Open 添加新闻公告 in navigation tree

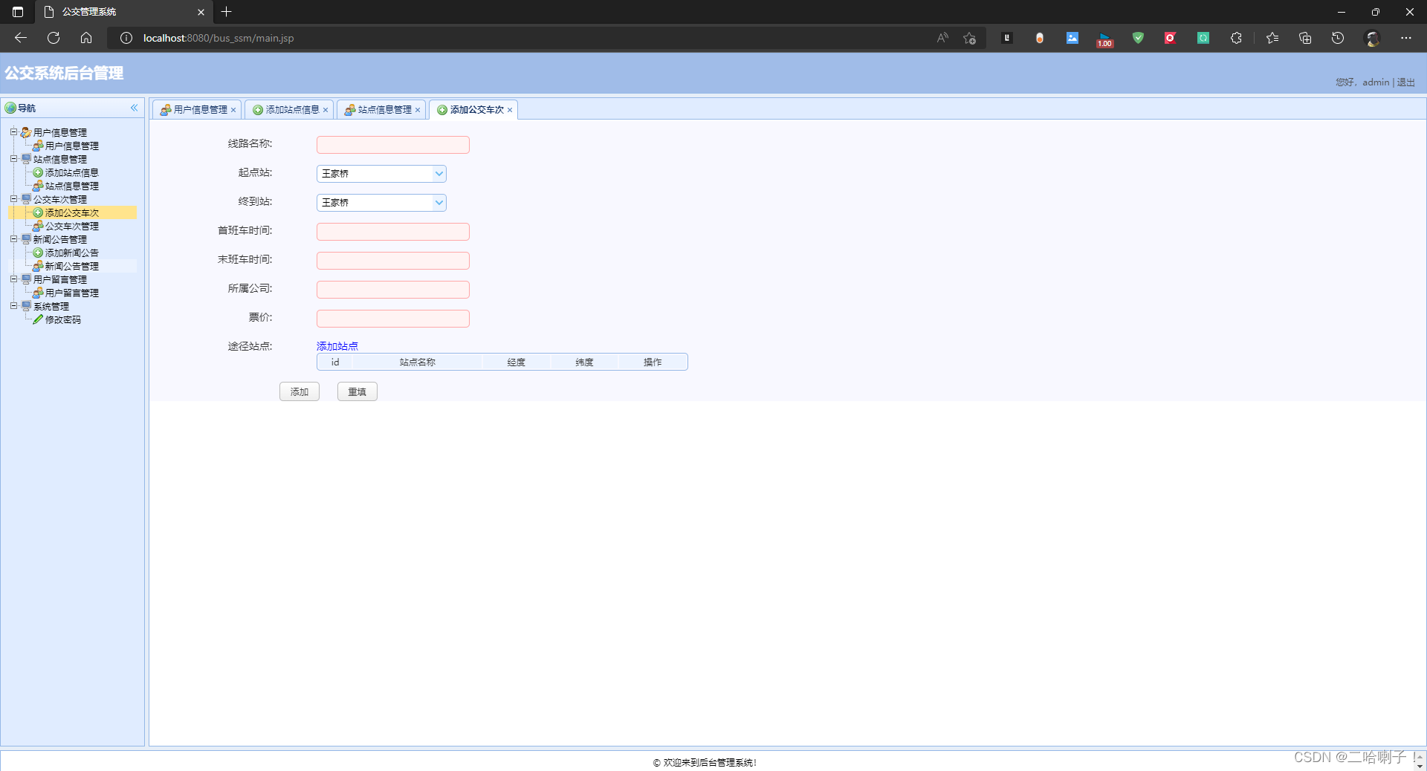pyautogui.click(x=71, y=253)
